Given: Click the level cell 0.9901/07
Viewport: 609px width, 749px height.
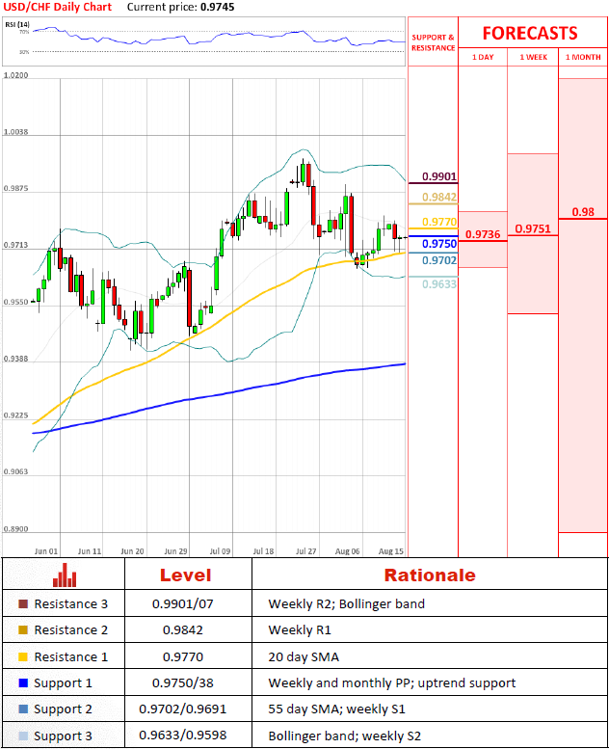Looking at the screenshot, I should pos(183,603).
